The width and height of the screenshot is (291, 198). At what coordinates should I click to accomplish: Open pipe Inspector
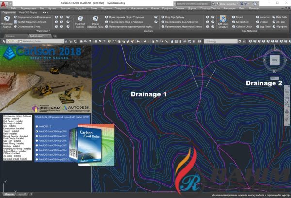[x=262, y=17]
